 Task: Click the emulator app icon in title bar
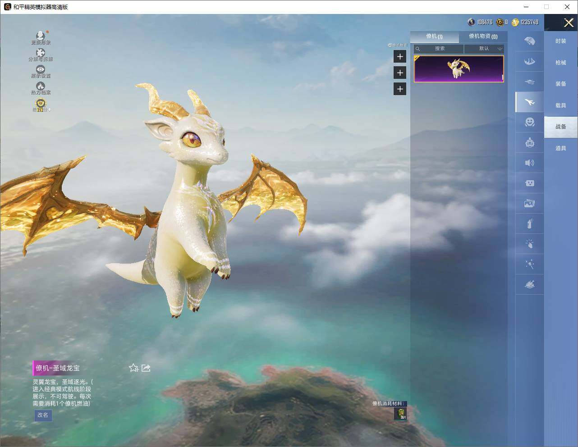pyautogui.click(x=7, y=7)
